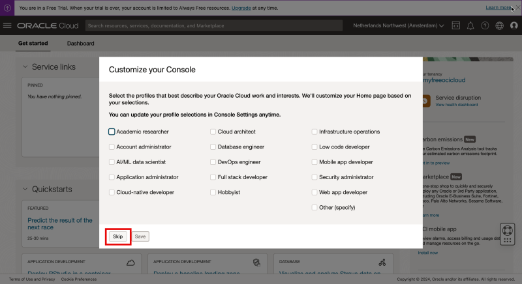Check the Academic researcher box
This screenshot has width=522, height=284.
click(x=112, y=132)
